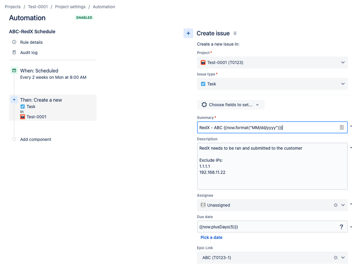Open the Choose fields to set dropdown
This screenshot has width=352, height=264.
231,105
